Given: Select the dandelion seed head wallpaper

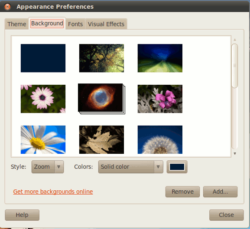Looking at the screenshot, I should pos(160,139).
